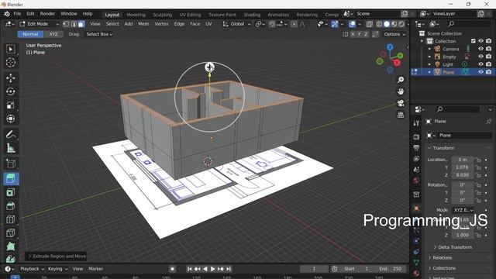Screen dimensions: 496x279
Task: Open the Tool properties tab icon
Action: click(x=416, y=123)
